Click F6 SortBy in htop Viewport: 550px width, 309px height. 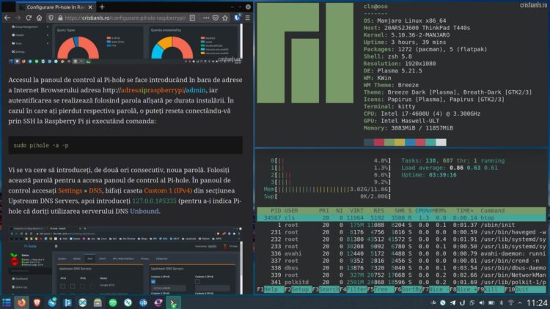[x=408, y=289]
